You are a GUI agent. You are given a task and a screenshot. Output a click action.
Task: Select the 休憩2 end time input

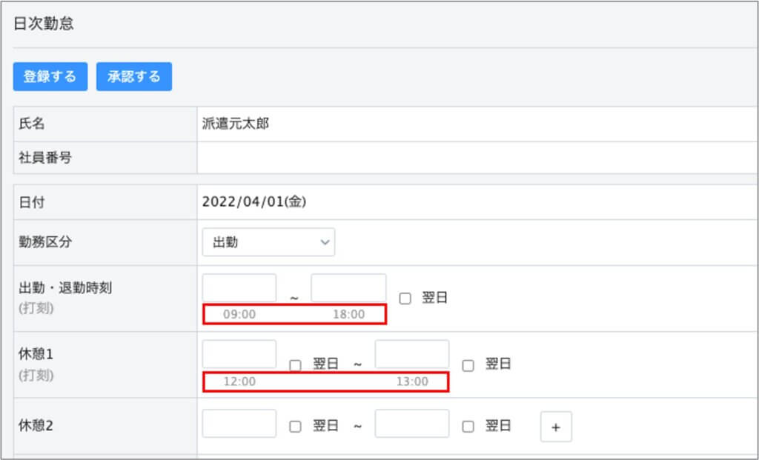[x=412, y=424]
